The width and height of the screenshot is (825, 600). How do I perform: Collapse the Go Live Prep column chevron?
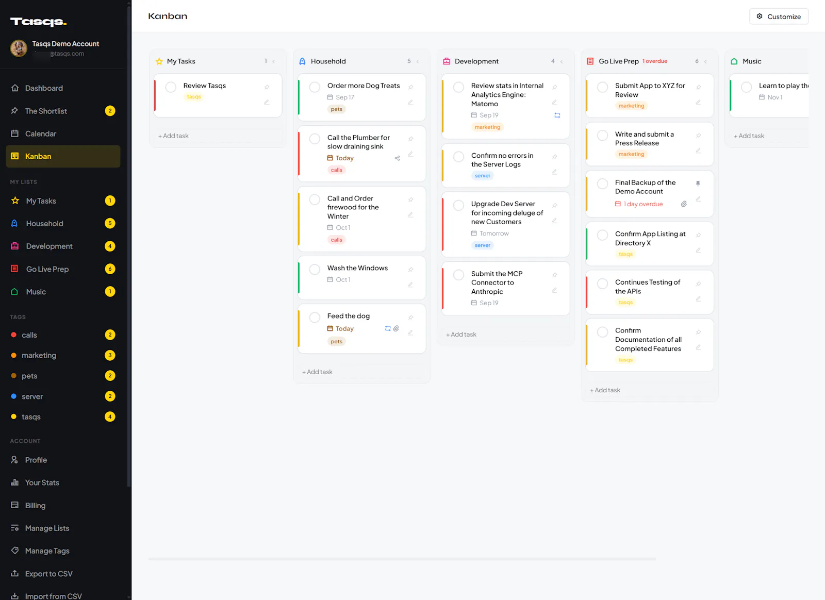pos(705,61)
